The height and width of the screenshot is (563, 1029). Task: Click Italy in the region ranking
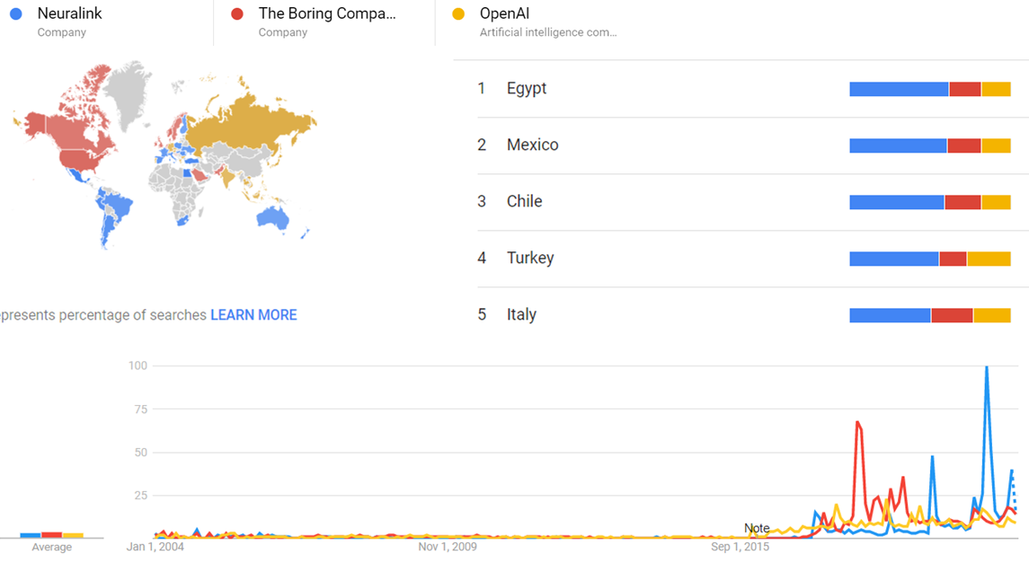pos(521,315)
